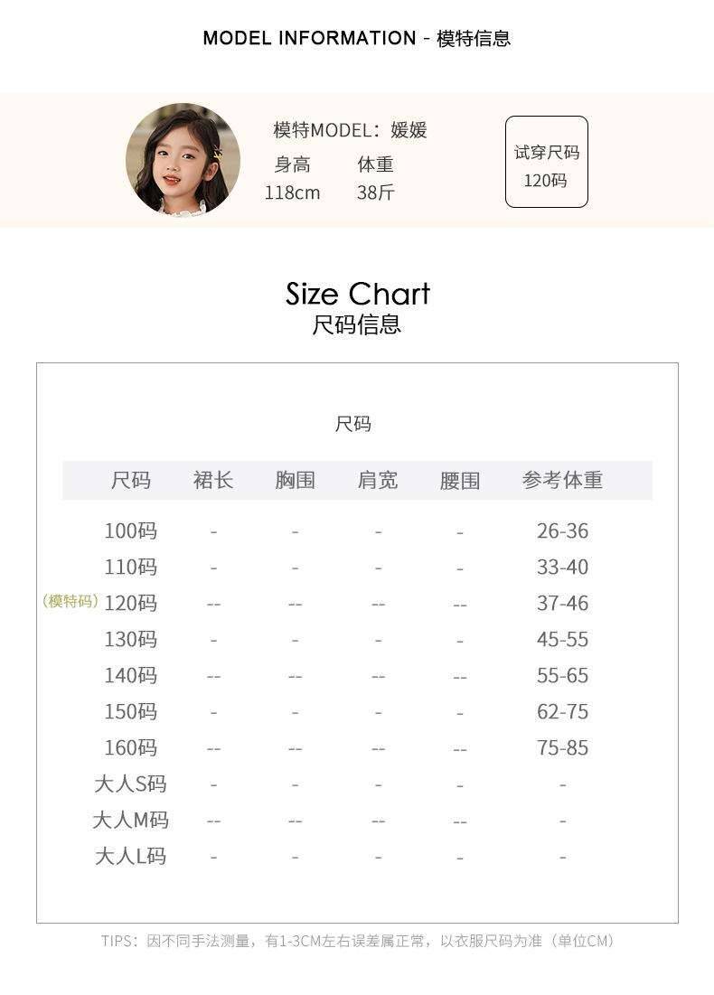Click the 体重 weight label
Viewport: 714px width, 995px height.
coord(376,164)
